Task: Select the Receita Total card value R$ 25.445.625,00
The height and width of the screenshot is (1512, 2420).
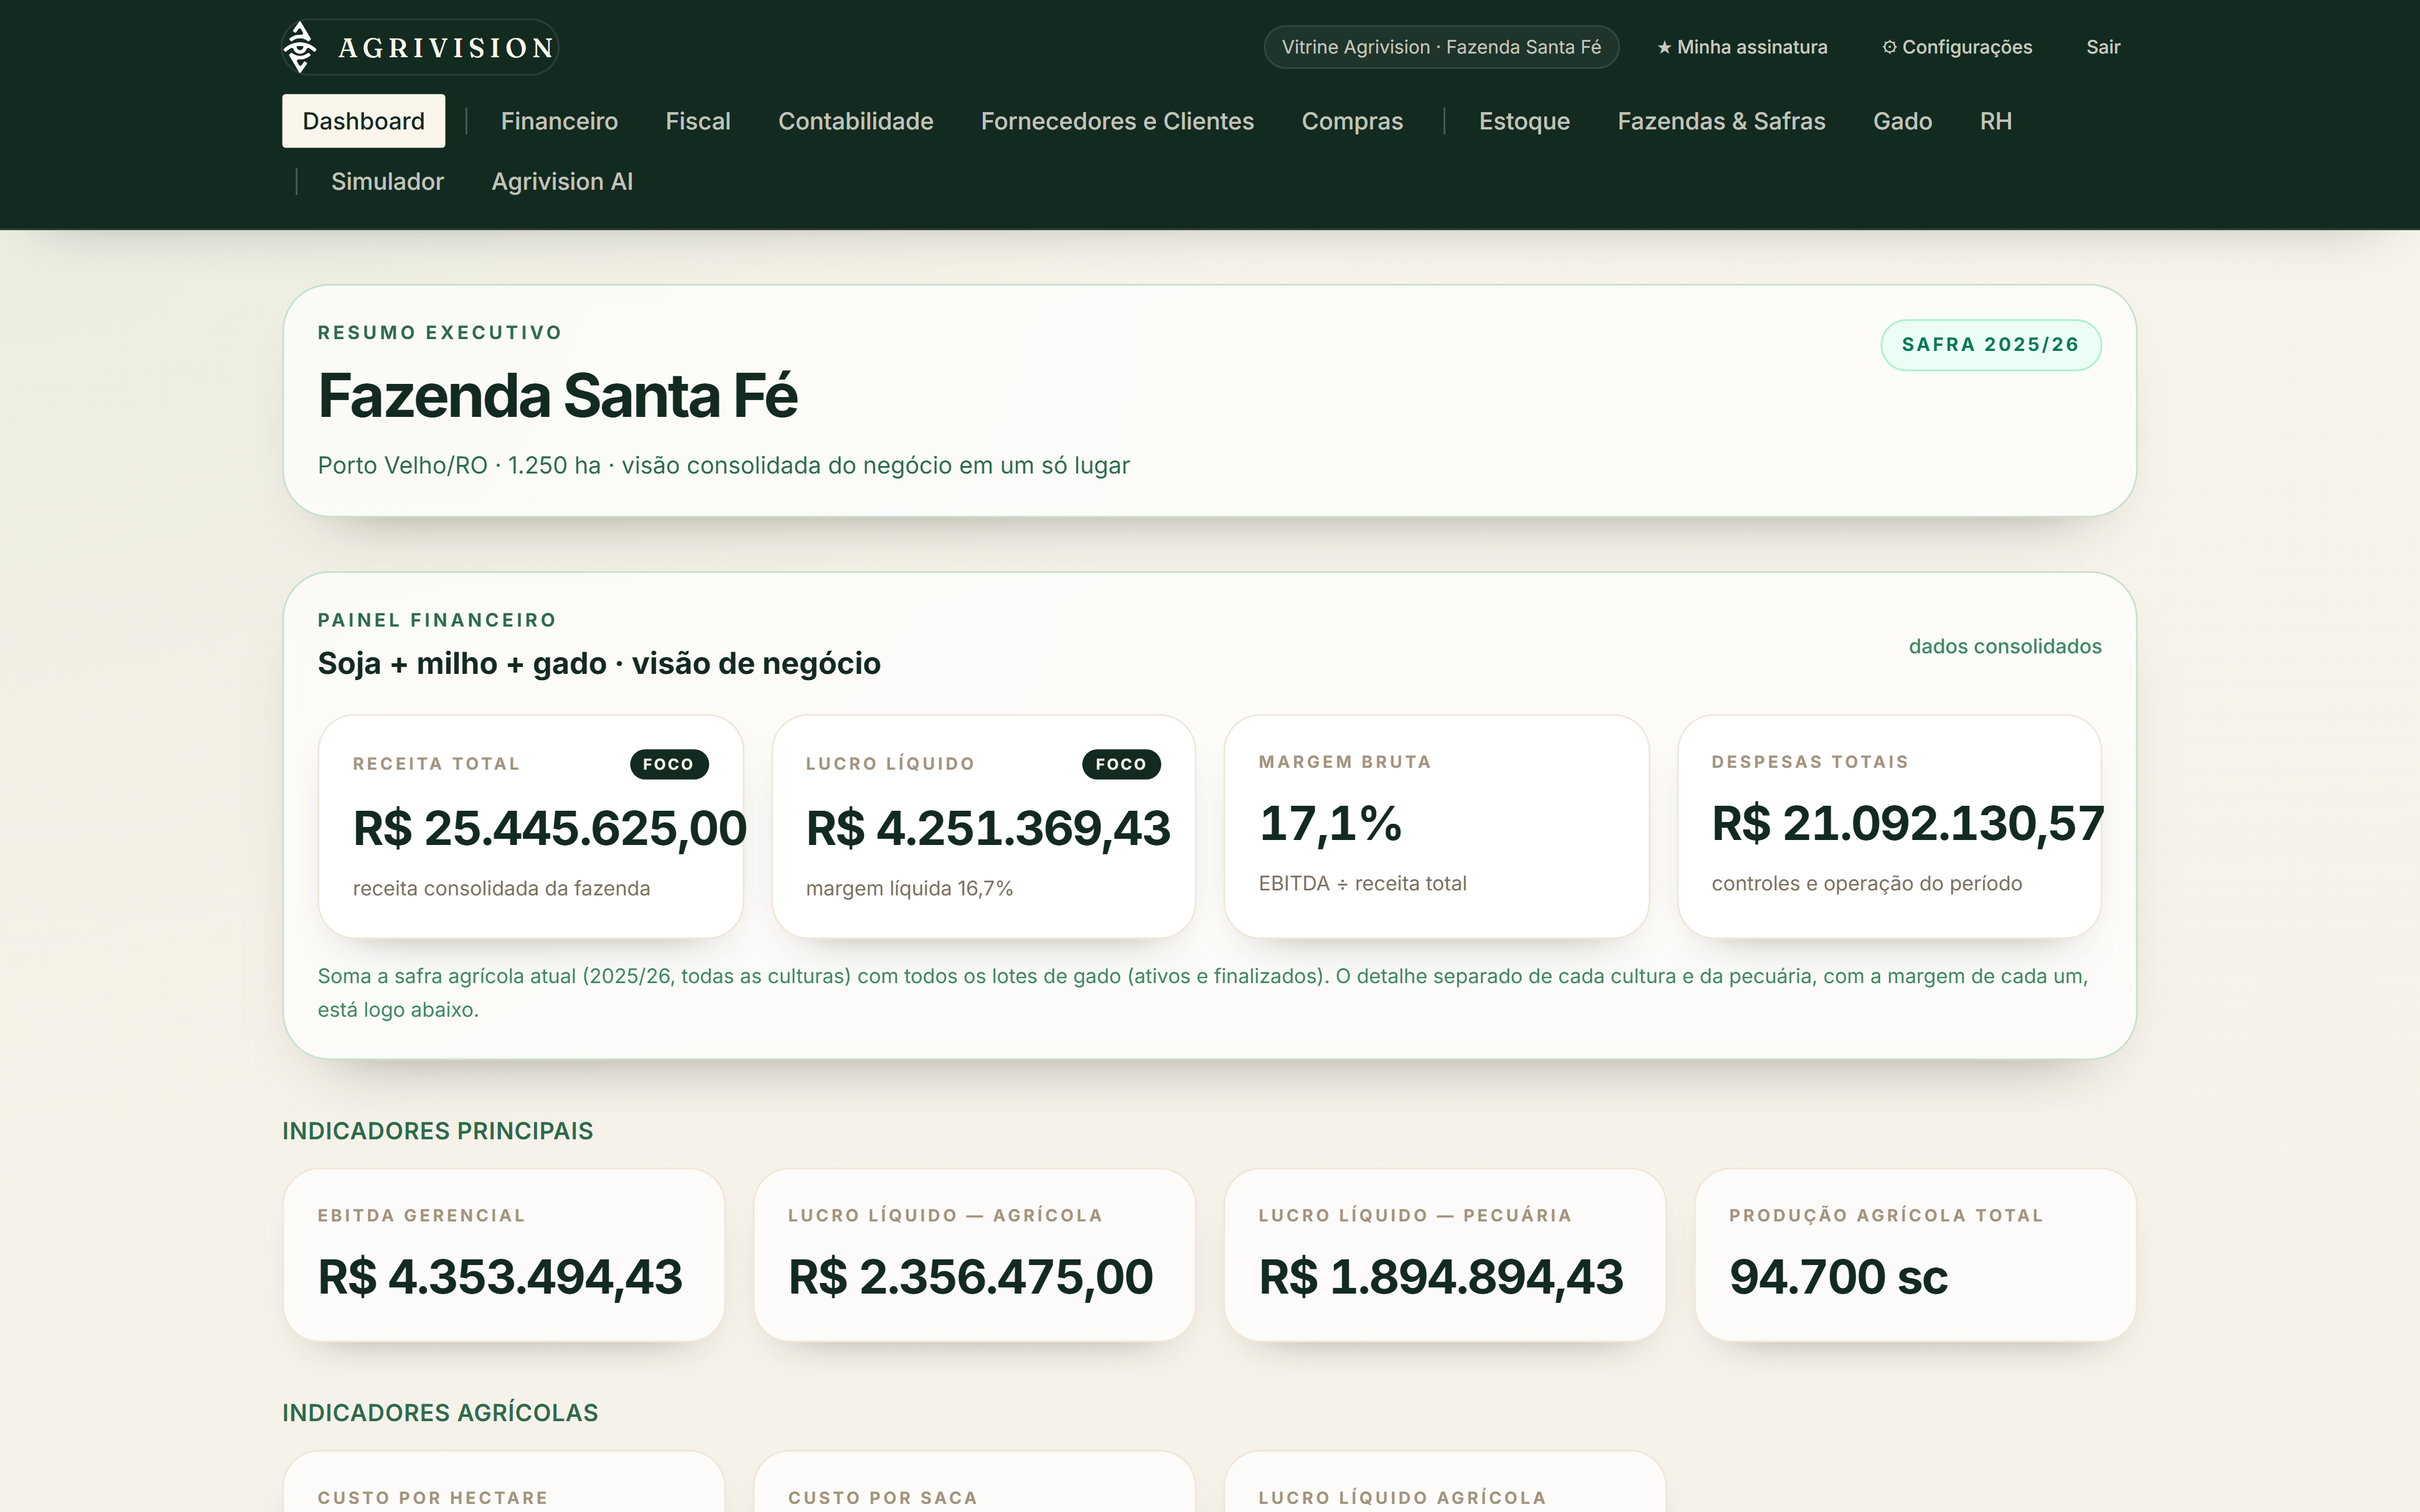Action: point(549,828)
